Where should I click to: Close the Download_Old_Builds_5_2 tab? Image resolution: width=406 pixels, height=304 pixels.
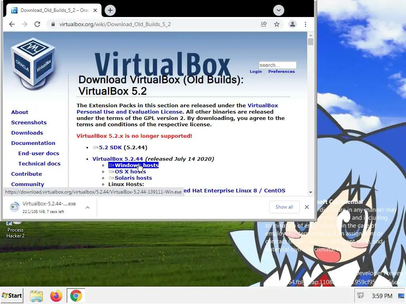tap(95, 10)
